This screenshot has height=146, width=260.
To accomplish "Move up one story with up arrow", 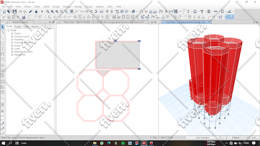I will click(x=107, y=11).
